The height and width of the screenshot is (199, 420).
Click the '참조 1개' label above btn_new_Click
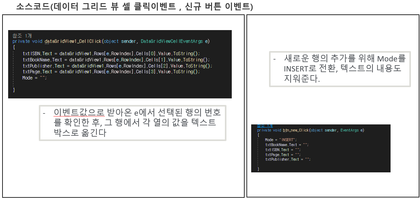coord(265,126)
